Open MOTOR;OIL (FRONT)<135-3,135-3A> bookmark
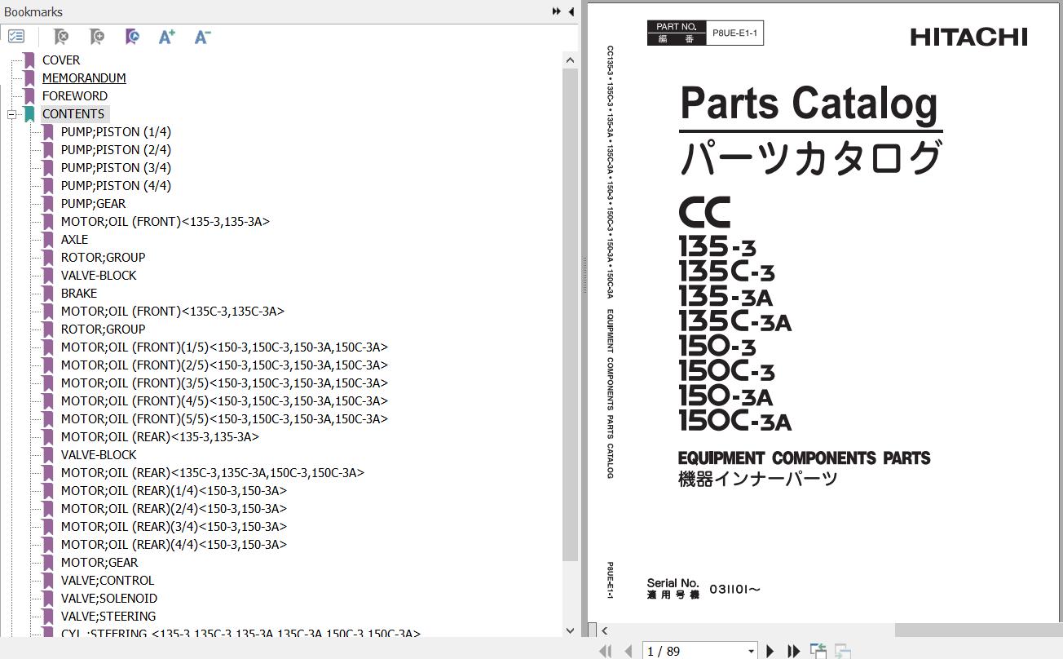Image resolution: width=1063 pixels, height=659 pixels. coord(165,221)
